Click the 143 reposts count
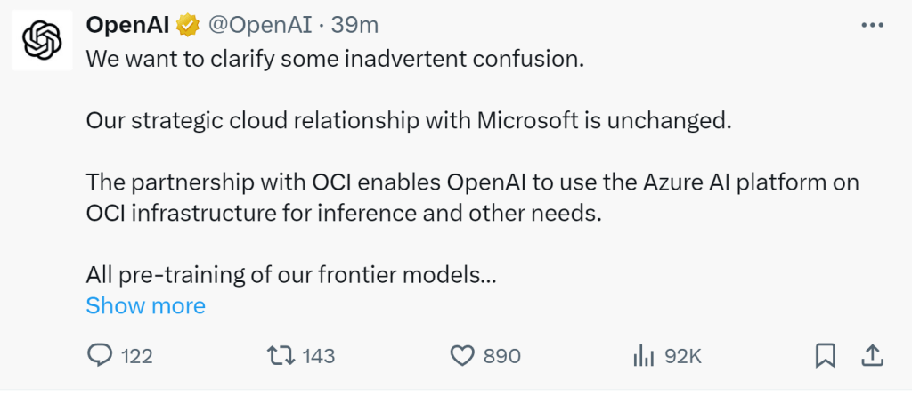The image size is (912, 397). coord(319,356)
